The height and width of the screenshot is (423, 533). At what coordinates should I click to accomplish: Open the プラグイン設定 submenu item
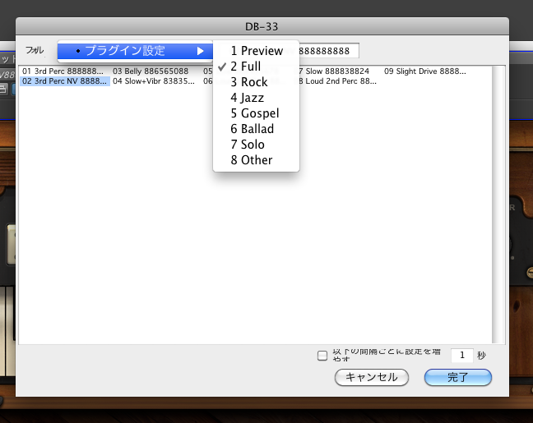pos(135,51)
